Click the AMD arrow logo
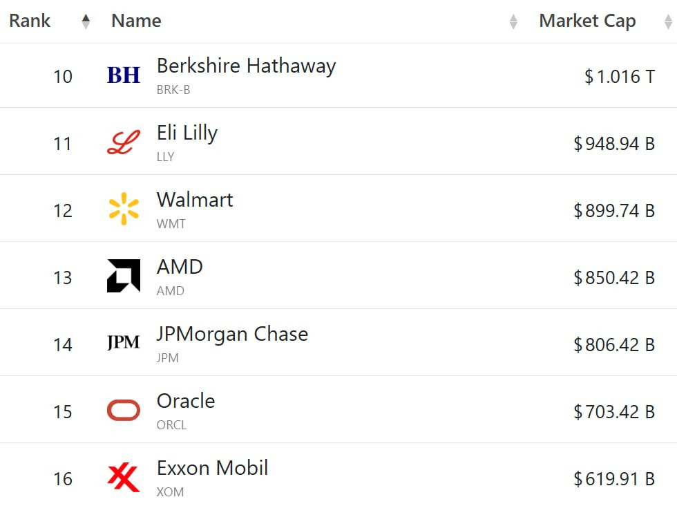Screen dimensions: 677x506 tap(124, 276)
